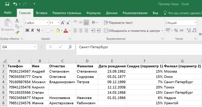Image resolution: width=202 pixels, height=107 pixels.
Task: Toggle Align Left horizontal alignment
Action: point(75,30)
